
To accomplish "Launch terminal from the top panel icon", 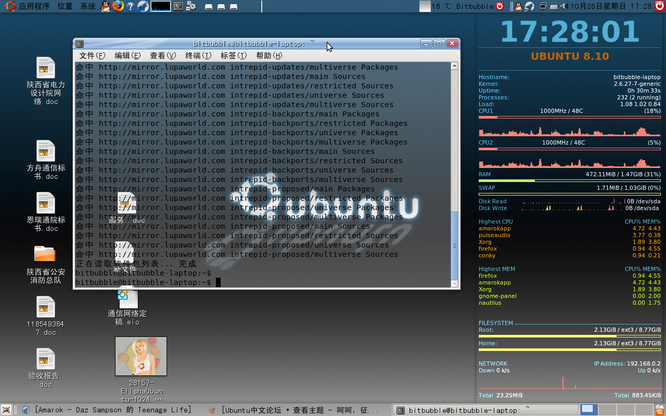I will (x=178, y=6).
